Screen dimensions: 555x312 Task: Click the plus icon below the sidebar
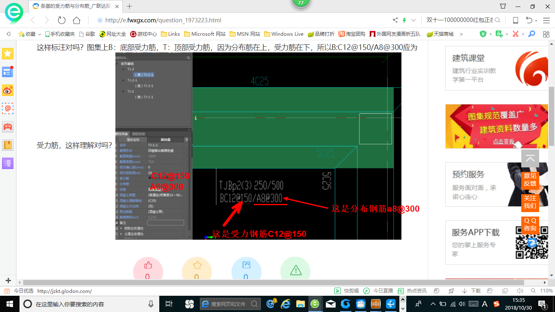coord(8,281)
